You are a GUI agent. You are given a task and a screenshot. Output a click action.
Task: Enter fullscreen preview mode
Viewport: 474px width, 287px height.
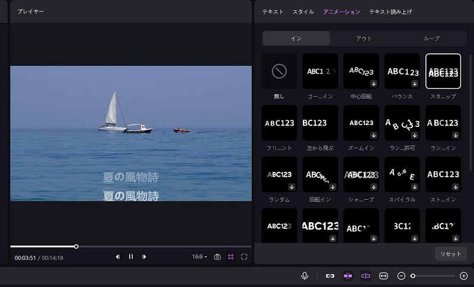pos(244,257)
